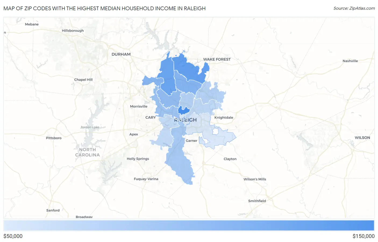The width and height of the screenshot is (378, 242).
Task: Select the Chapel Hill map label
Action: (83, 80)
